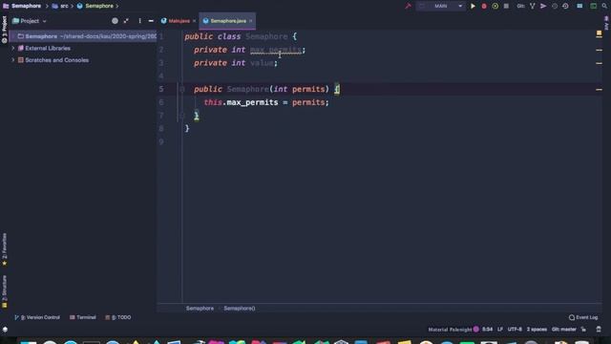Screen dimensions: 611x344
Task: Click the cursor position indicator in the status bar
Action: (487, 330)
